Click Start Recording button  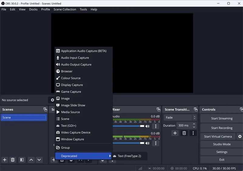point(222,128)
